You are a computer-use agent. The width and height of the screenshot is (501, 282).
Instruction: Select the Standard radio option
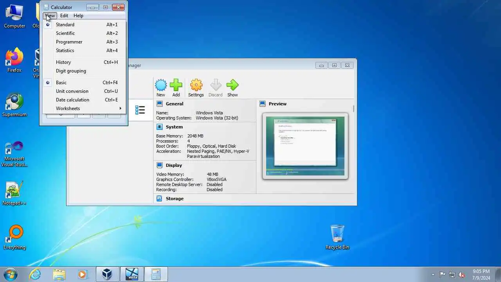[84, 25]
